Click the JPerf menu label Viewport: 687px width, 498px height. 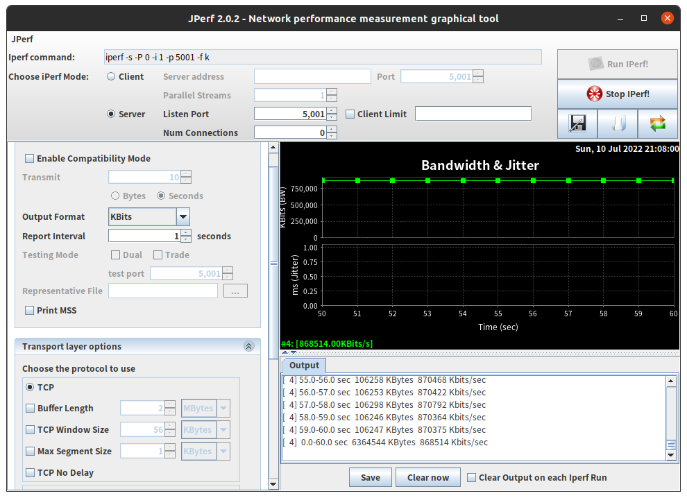pyautogui.click(x=21, y=39)
